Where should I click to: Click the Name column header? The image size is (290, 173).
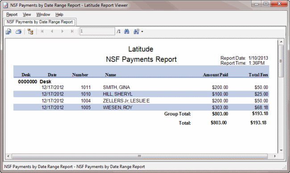coord(111,74)
